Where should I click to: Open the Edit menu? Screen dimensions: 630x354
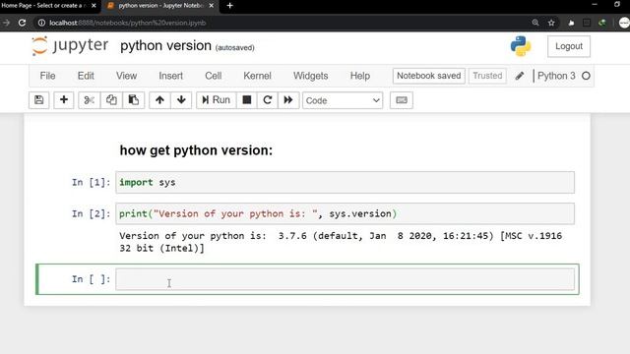coord(86,76)
